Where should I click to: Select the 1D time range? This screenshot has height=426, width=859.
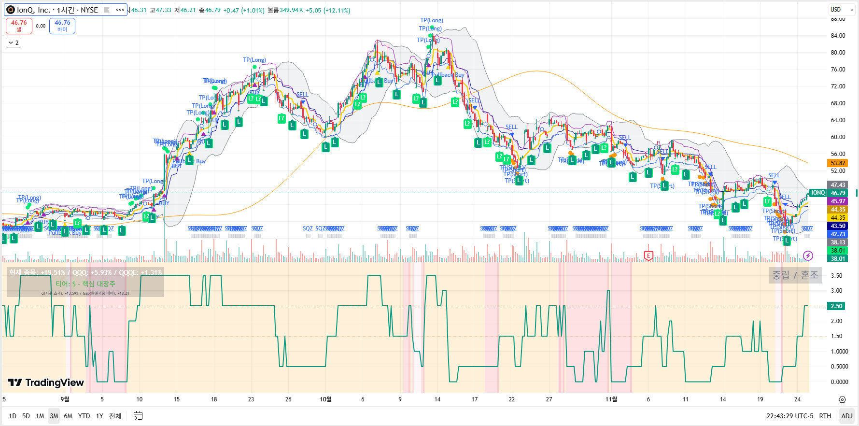(13, 416)
